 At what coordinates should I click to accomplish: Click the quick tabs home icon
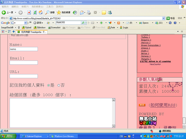point(3,32)
